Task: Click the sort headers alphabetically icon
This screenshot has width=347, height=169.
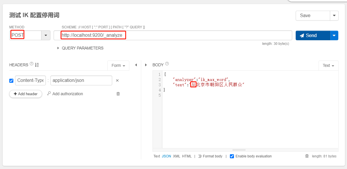Action: 37,65
